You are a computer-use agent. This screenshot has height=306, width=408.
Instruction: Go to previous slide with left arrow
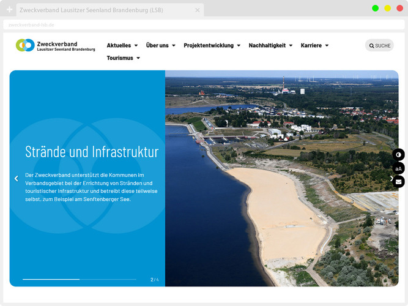tap(17, 179)
